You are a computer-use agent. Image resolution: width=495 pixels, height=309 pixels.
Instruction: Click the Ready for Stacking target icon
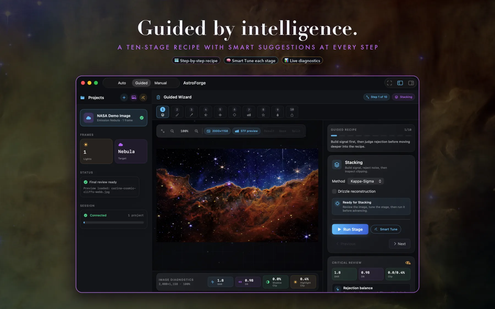click(337, 204)
